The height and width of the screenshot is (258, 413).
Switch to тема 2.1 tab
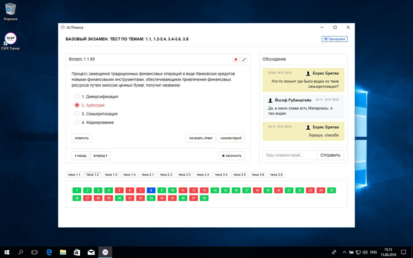[147, 175]
